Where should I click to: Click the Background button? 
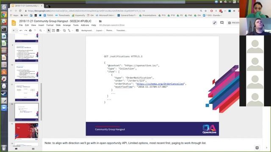click(87, 30)
